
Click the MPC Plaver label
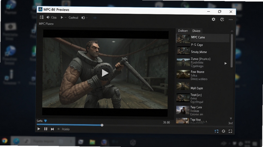pyautogui.click(x=46, y=24)
